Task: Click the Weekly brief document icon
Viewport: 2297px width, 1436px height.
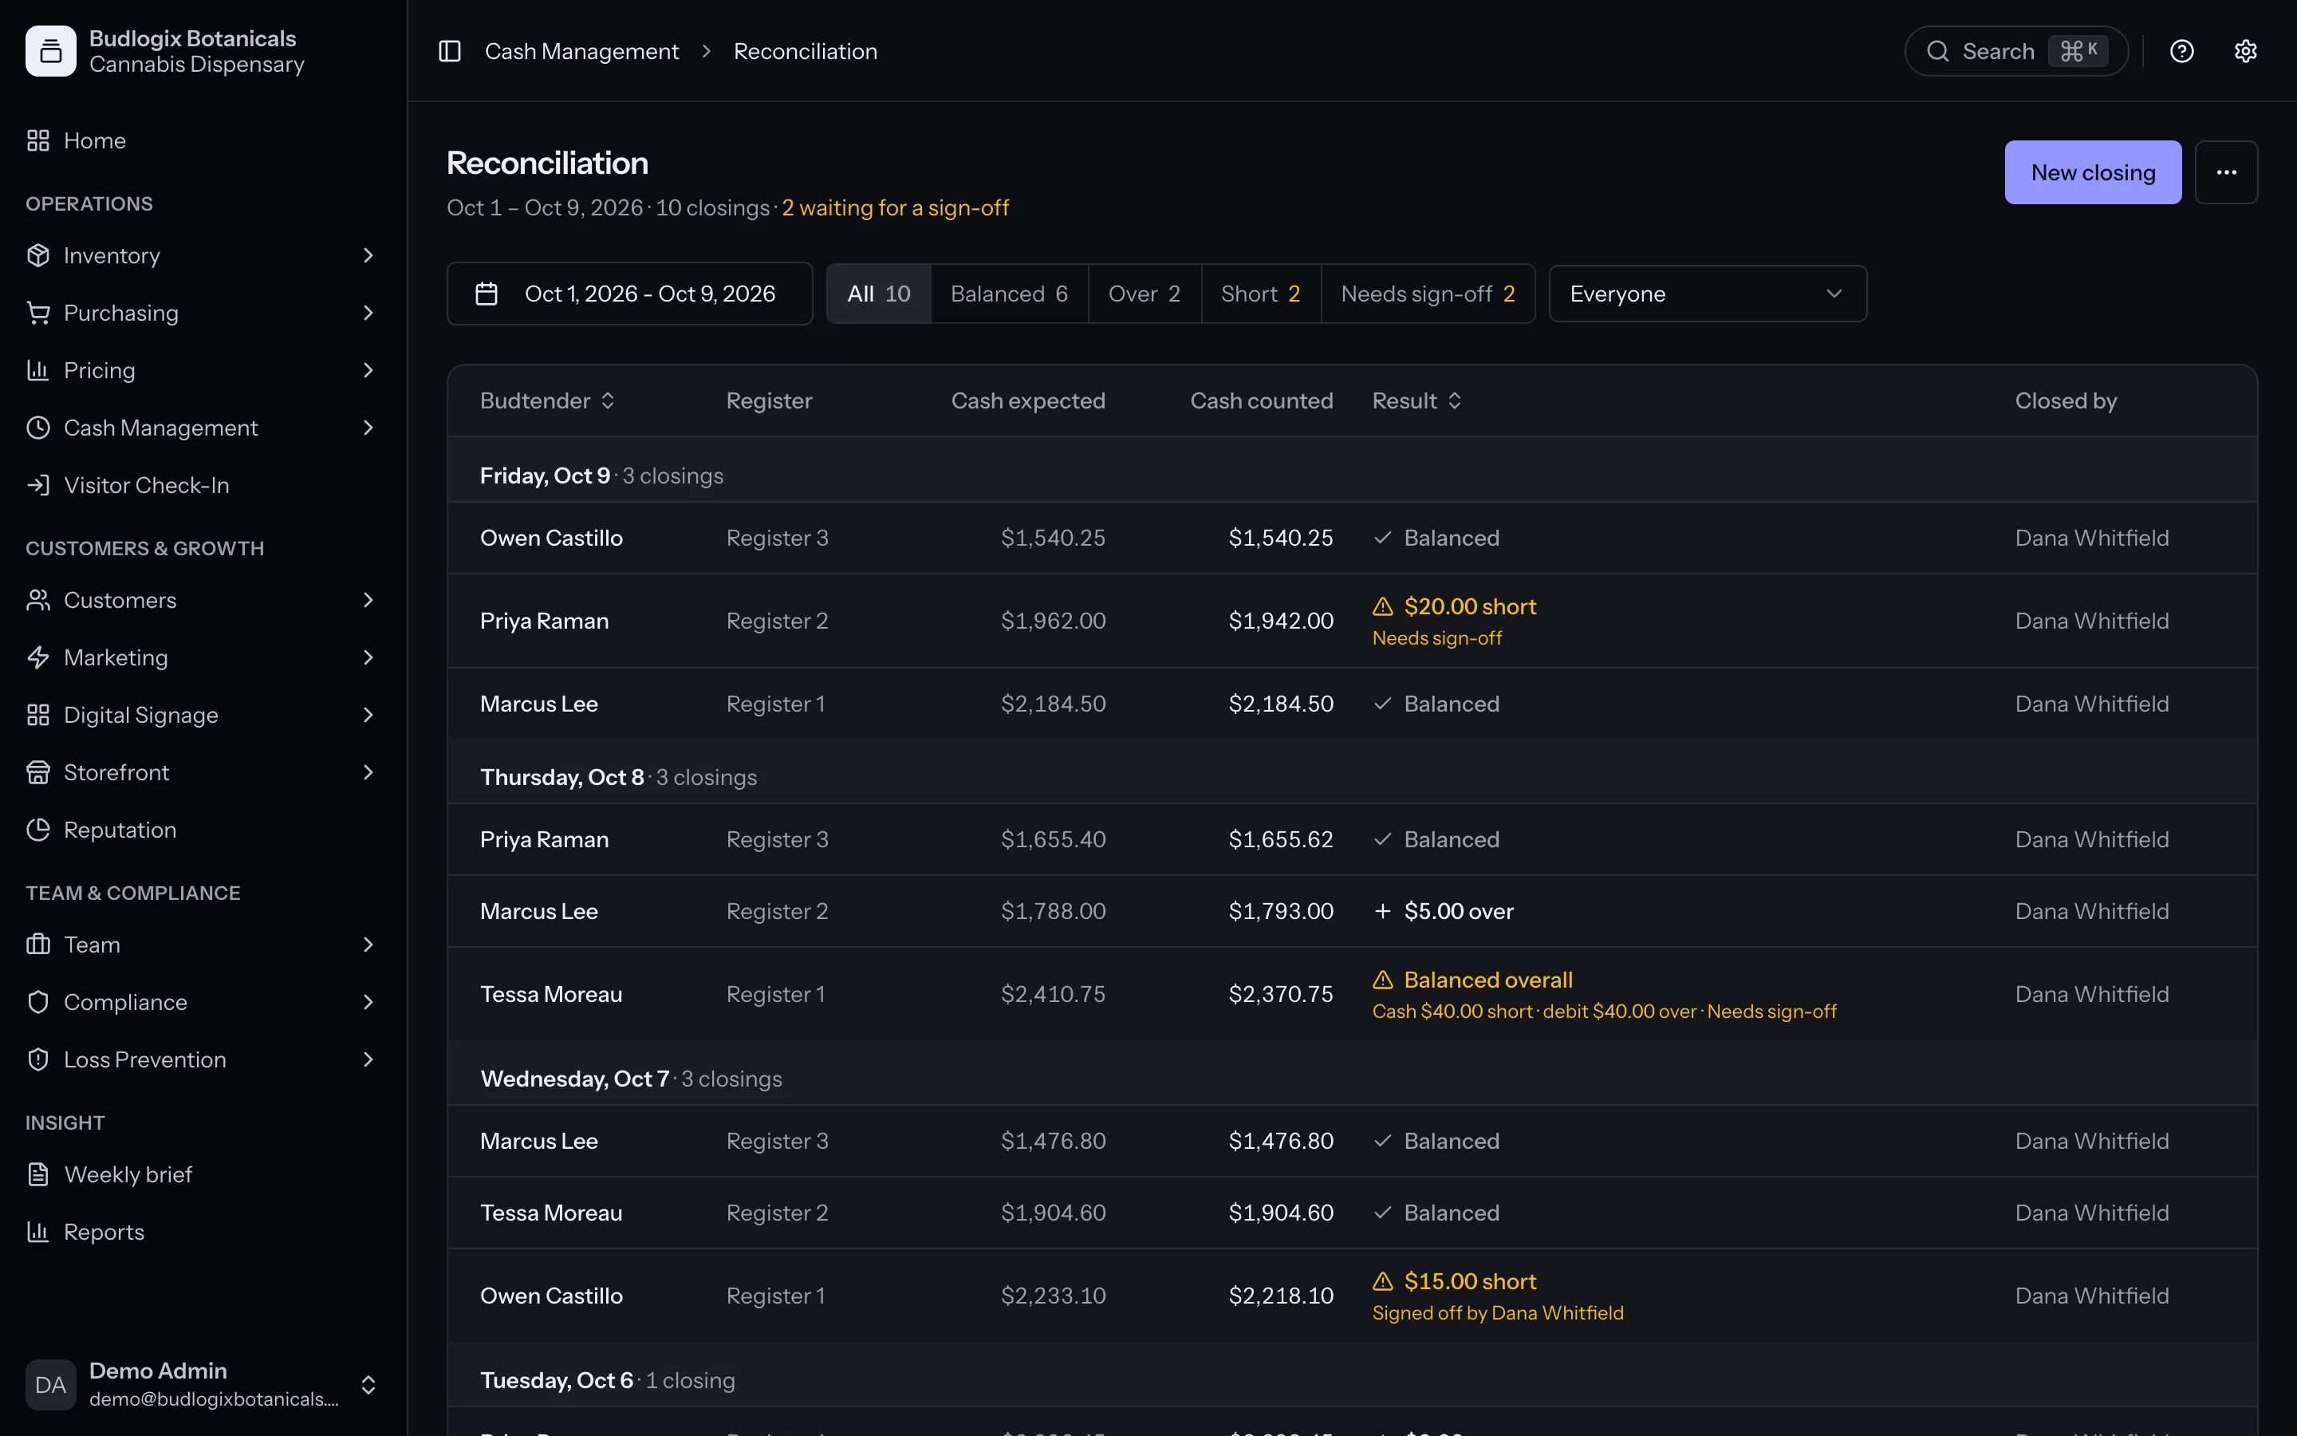Action: coord(38,1175)
